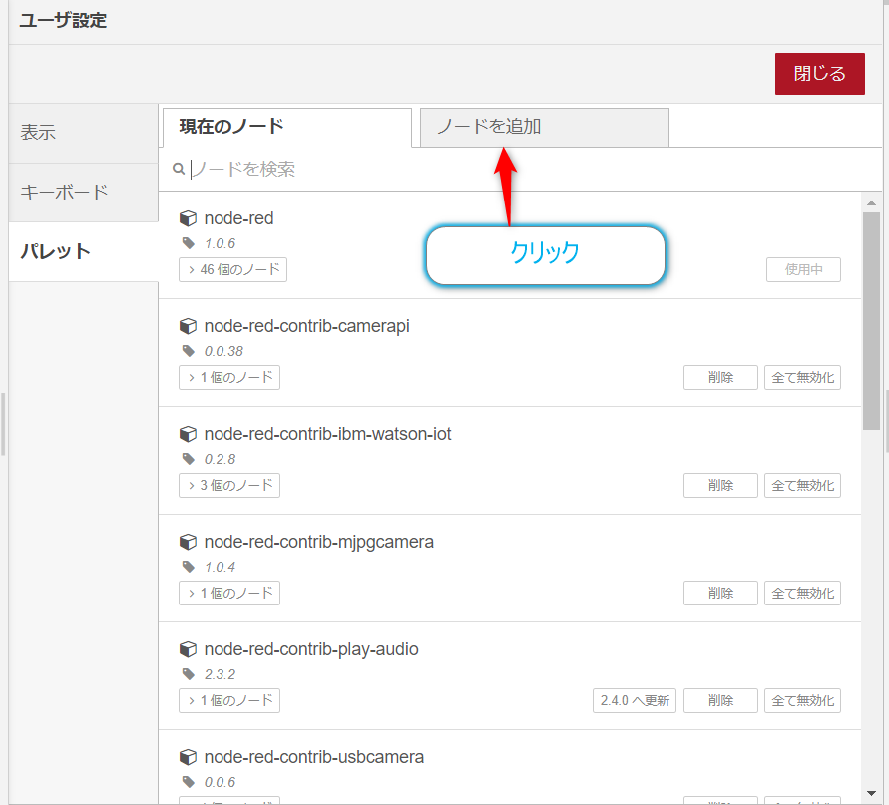This screenshot has width=889, height=805.
Task: Select the node-red-contrib-mjpgcamera name
Action: click(x=318, y=542)
